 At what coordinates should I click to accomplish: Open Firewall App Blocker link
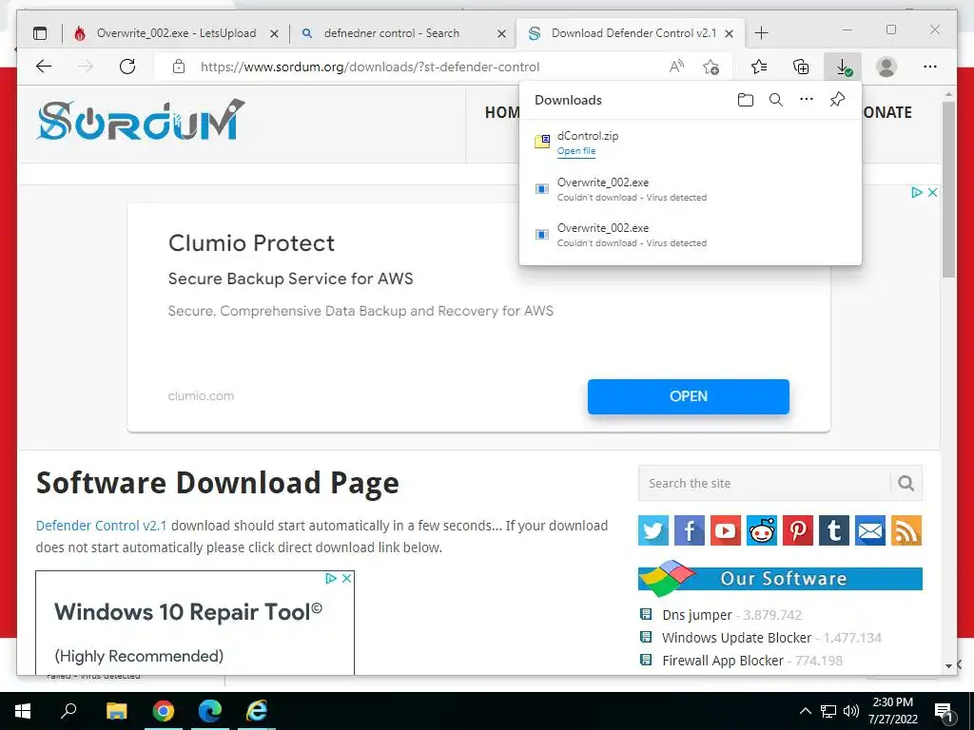pos(723,661)
